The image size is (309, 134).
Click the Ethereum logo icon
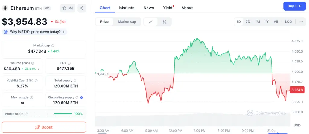coord(5,8)
